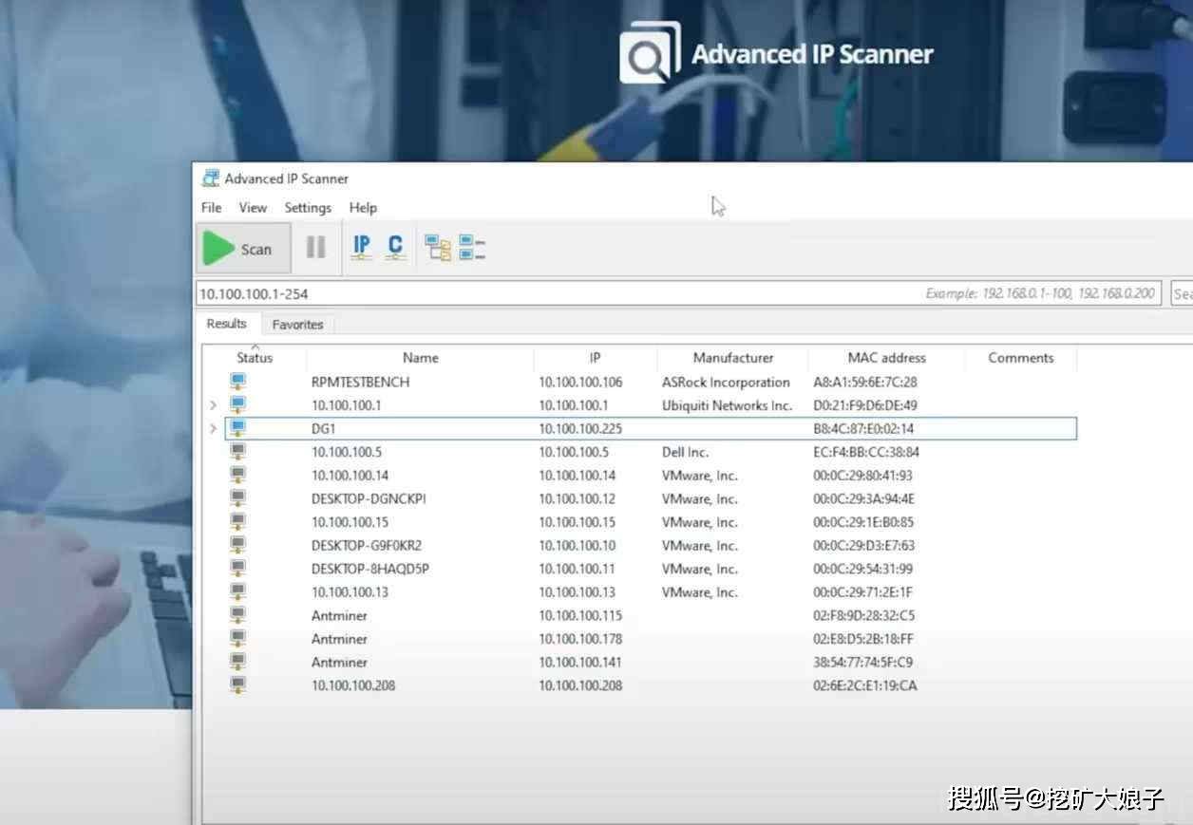This screenshot has height=825, width=1193.
Task: Open the View menu
Action: point(253,207)
